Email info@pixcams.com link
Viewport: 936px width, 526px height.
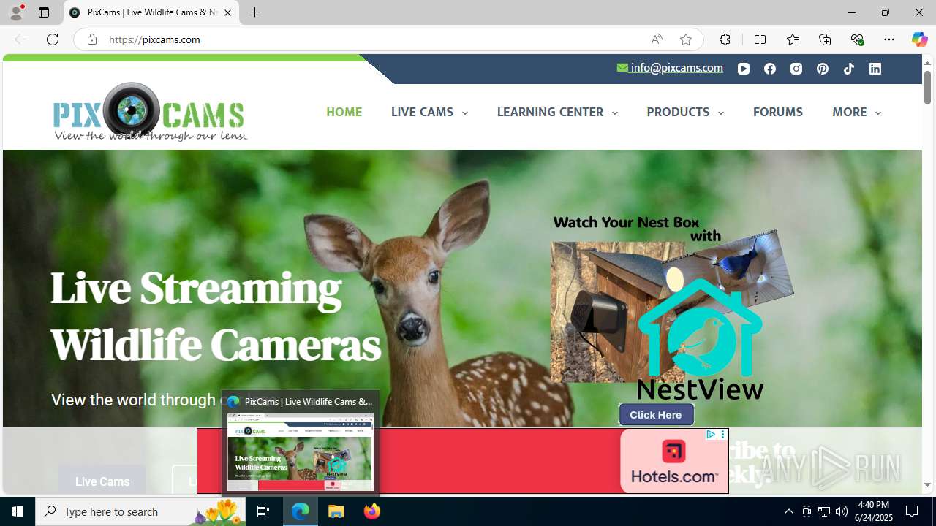tap(670, 67)
